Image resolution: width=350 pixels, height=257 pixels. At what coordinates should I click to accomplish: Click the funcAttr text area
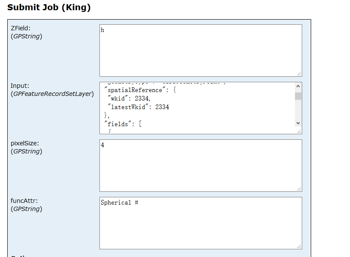click(x=201, y=223)
